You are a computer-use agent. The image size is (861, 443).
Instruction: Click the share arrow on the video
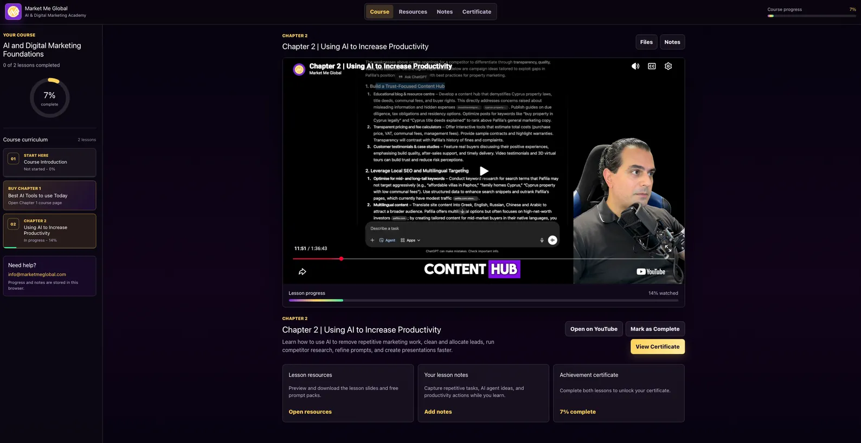pos(303,271)
